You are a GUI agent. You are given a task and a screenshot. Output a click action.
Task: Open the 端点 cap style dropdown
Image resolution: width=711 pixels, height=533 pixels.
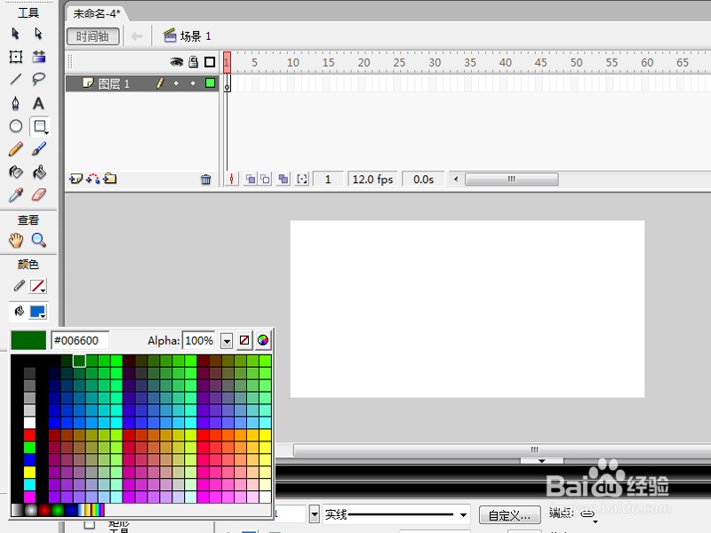click(x=589, y=515)
